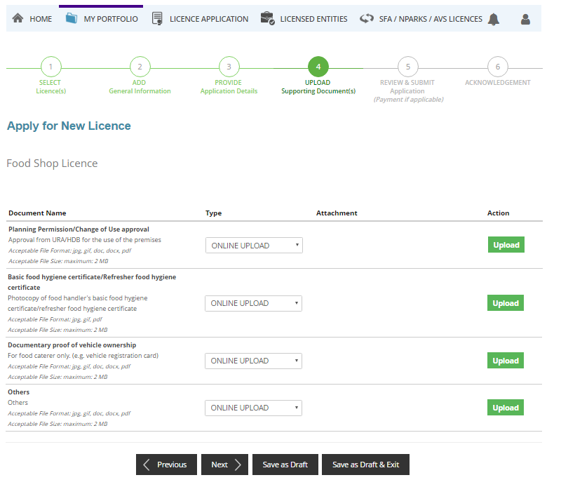Open the My Portfolio briefcase icon
Viewport: 561px width, 494px height.
(72, 19)
